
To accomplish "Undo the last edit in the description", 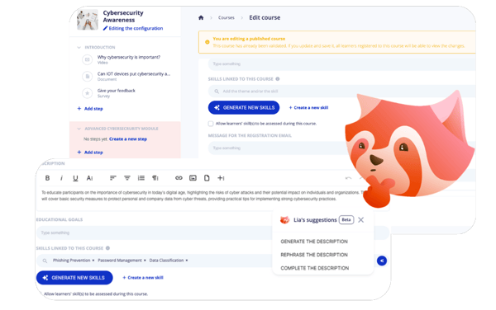I will pyautogui.click(x=348, y=178).
